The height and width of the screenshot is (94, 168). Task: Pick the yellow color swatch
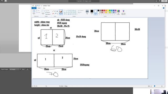click(x=108, y=10)
